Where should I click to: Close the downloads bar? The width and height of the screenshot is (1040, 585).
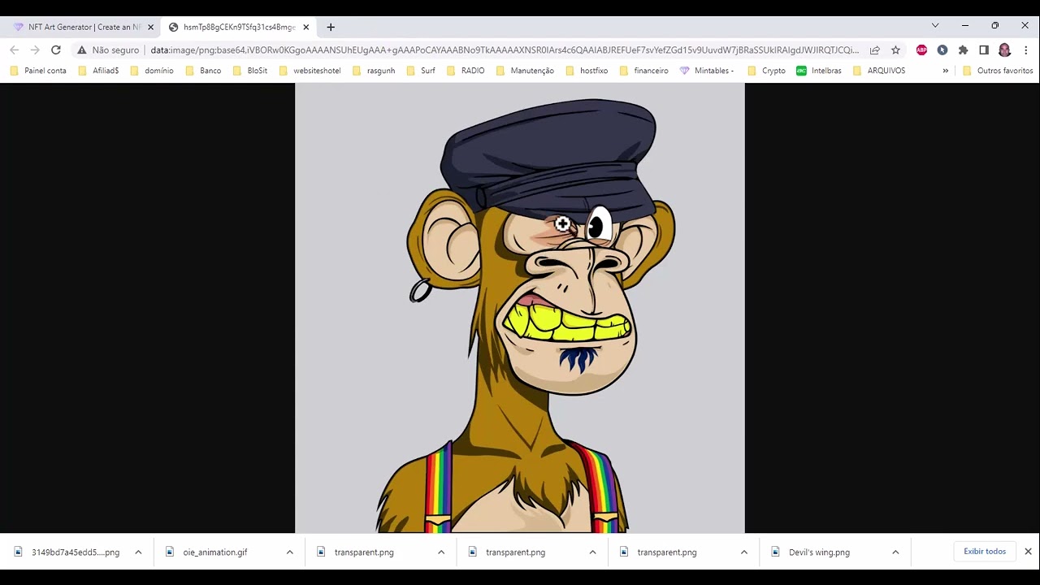[x=1028, y=552]
